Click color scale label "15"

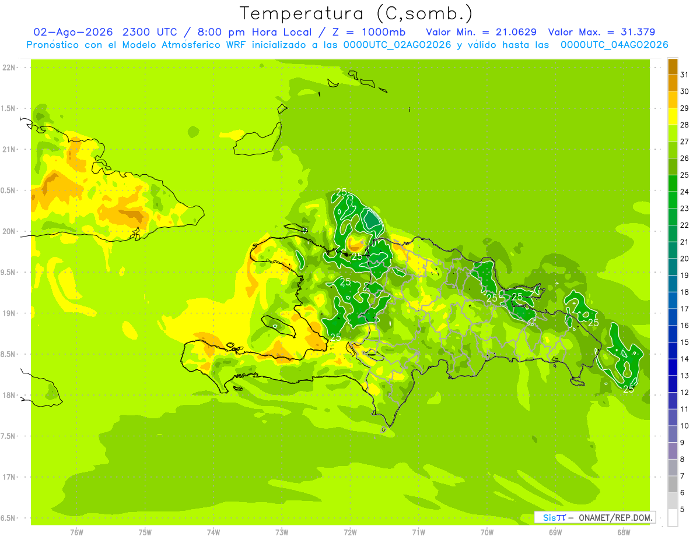(684, 342)
